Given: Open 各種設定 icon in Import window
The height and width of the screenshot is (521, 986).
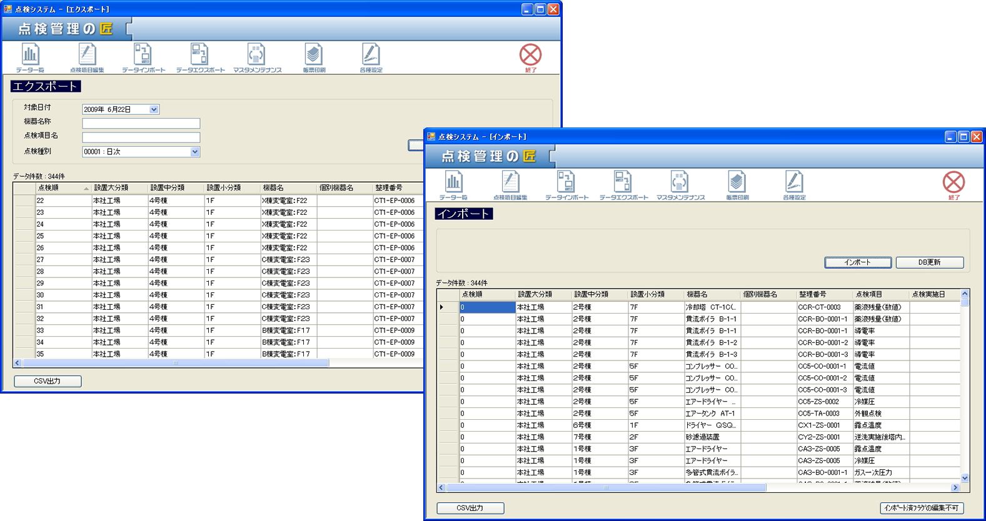Looking at the screenshot, I should 794,185.
